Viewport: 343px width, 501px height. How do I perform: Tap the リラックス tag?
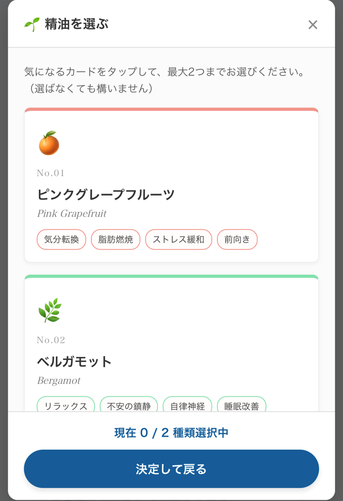(x=66, y=405)
